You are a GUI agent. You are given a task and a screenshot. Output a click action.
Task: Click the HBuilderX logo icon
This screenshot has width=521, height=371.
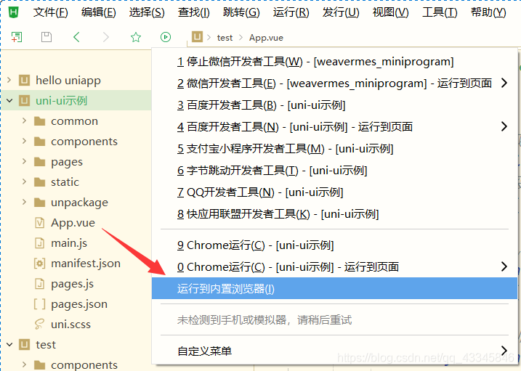[13, 12]
